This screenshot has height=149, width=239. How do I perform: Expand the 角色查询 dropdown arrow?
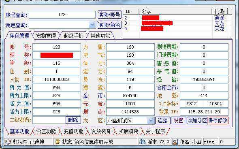(92, 25)
